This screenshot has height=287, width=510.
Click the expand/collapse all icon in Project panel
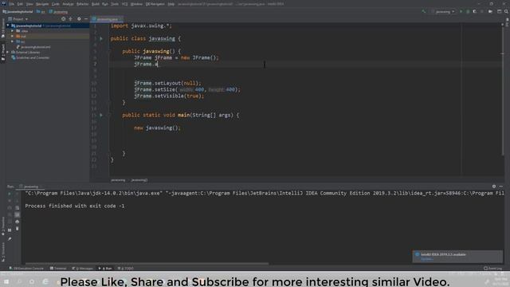[71, 19]
